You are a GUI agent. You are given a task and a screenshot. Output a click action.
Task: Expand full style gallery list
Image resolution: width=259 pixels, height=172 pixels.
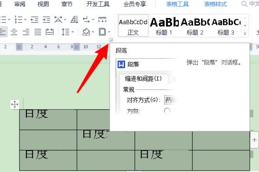(245, 34)
